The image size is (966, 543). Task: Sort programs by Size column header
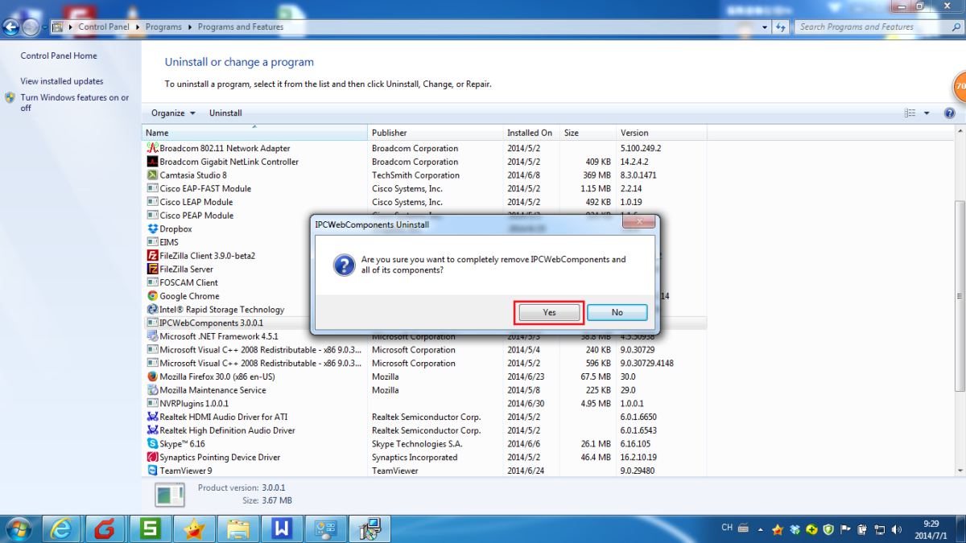(x=588, y=133)
